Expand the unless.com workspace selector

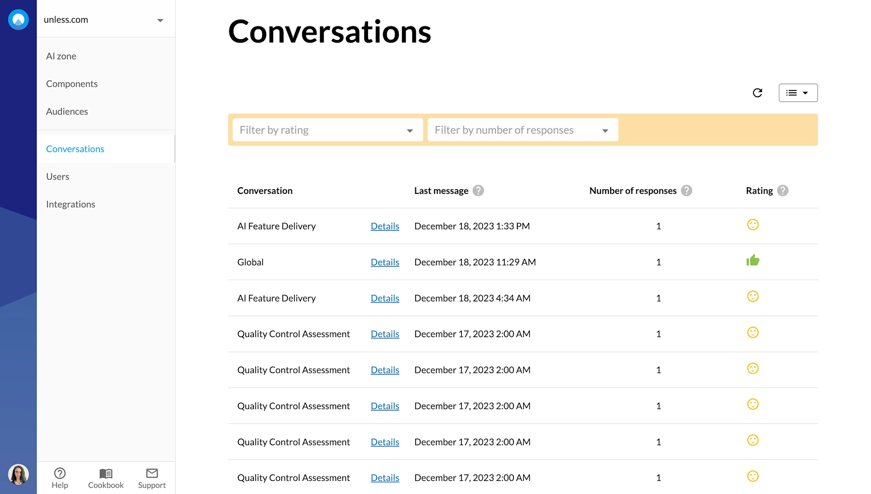tap(160, 20)
